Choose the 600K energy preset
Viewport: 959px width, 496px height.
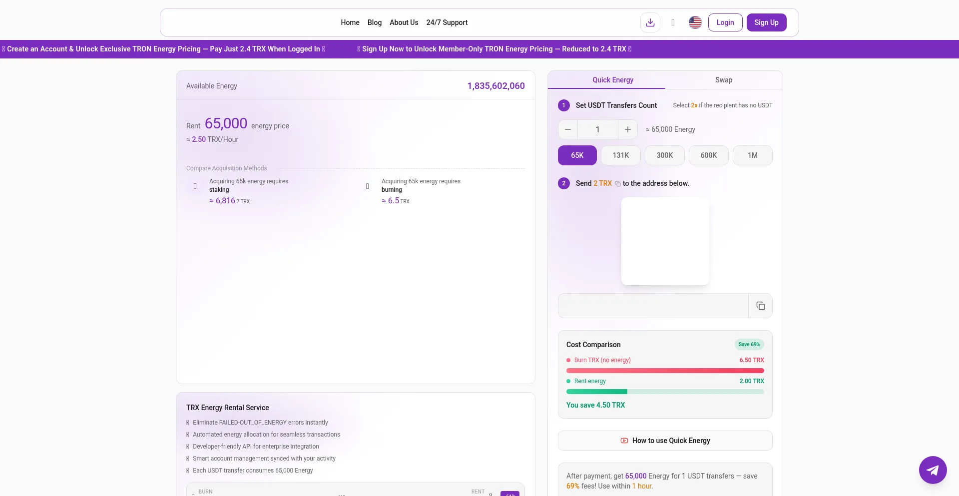point(709,155)
